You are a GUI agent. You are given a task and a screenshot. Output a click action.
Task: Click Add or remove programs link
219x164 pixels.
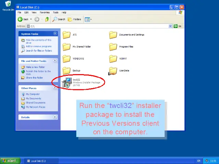[39, 46]
